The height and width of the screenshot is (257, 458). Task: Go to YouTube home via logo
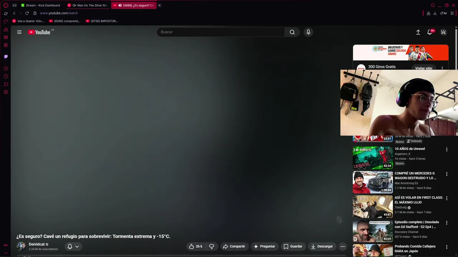39,32
